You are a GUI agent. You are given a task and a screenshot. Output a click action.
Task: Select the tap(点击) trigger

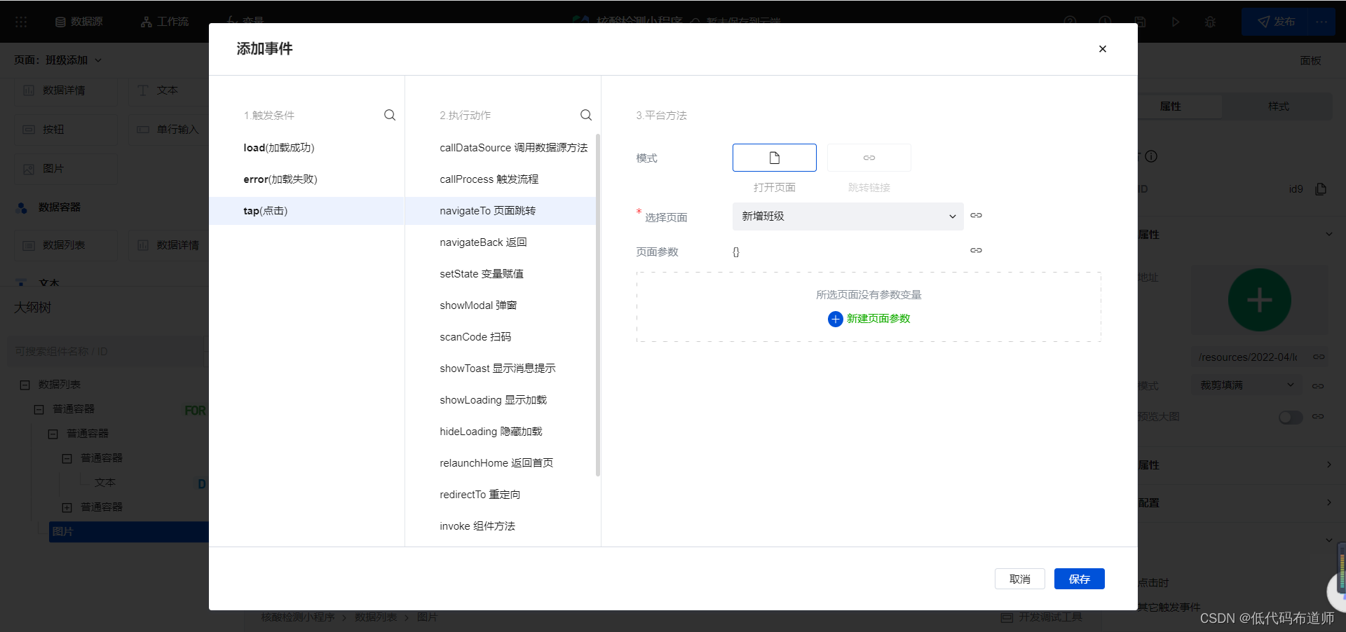[307, 211]
